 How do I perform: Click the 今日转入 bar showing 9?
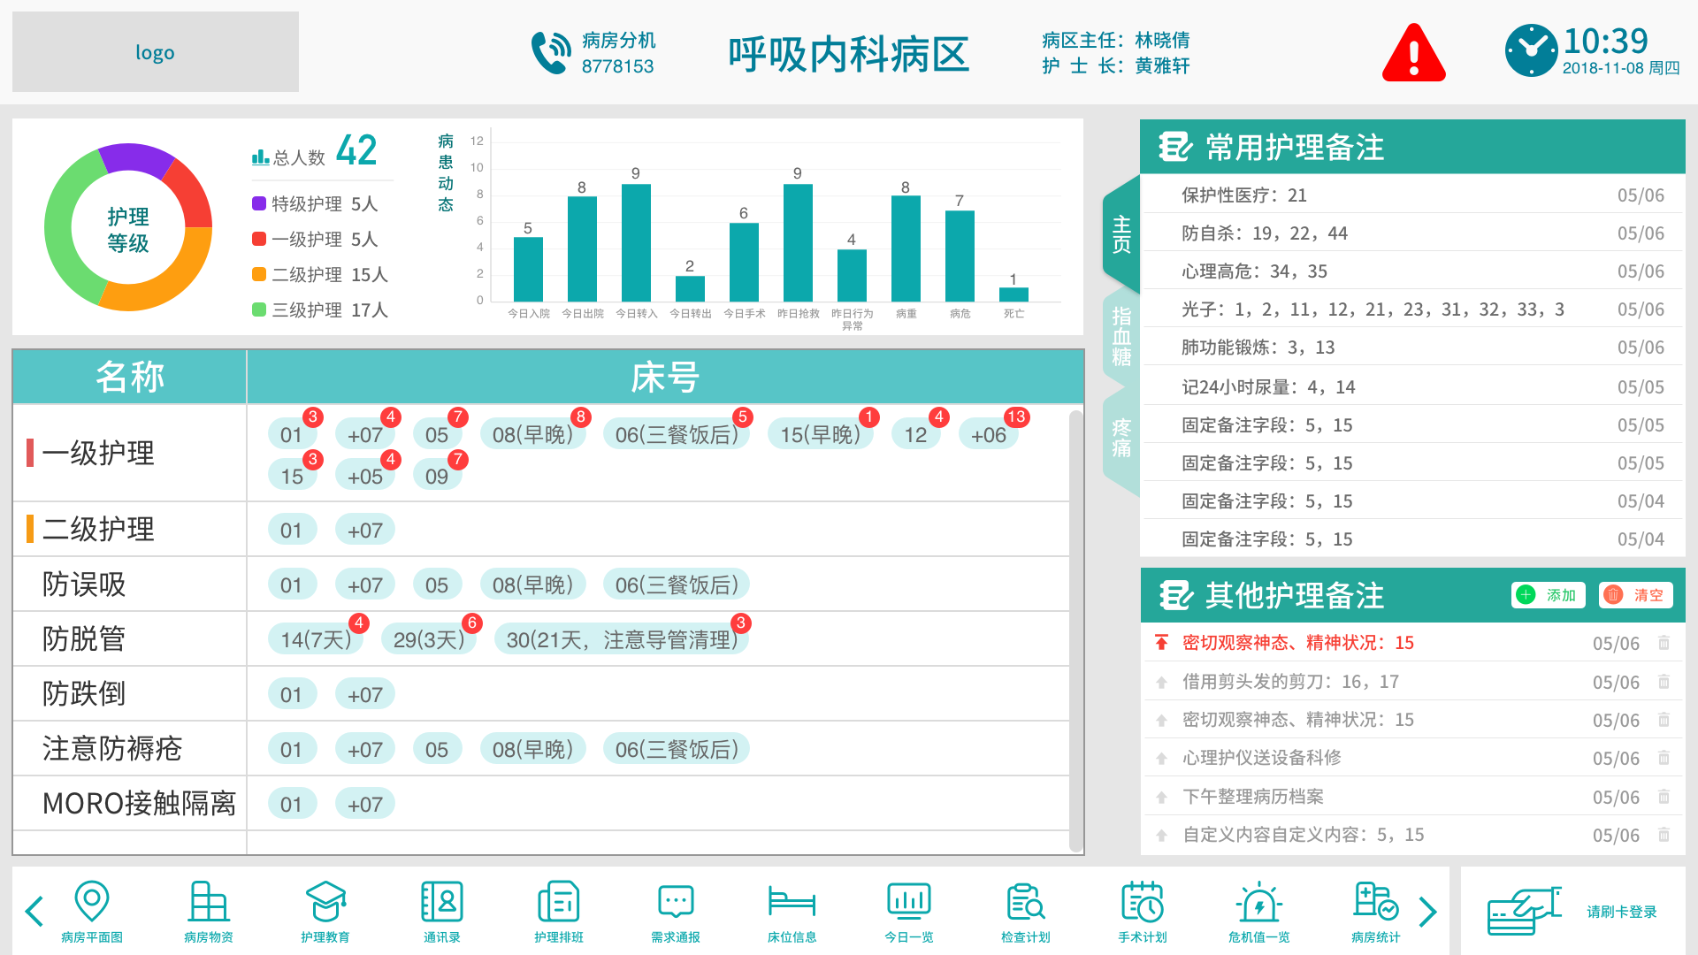[636, 242]
